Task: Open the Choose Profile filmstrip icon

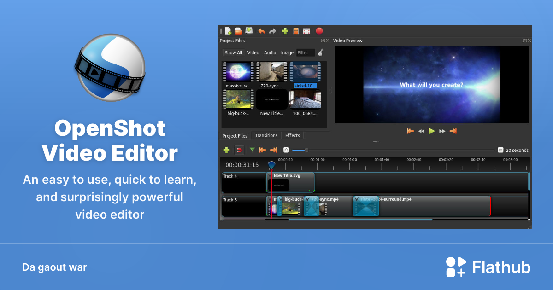Action: [x=297, y=31]
